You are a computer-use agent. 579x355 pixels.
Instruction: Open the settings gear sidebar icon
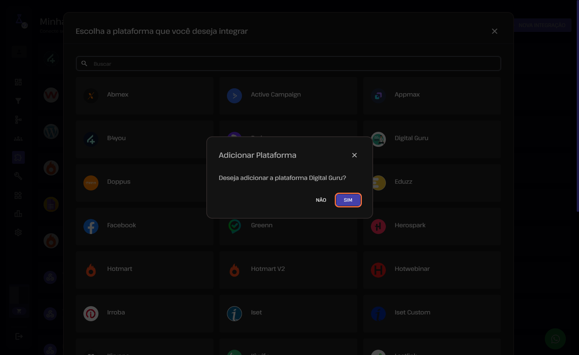coord(18,233)
